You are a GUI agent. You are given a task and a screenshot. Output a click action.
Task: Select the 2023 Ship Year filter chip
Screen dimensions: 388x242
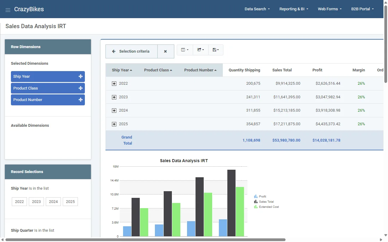point(36,202)
